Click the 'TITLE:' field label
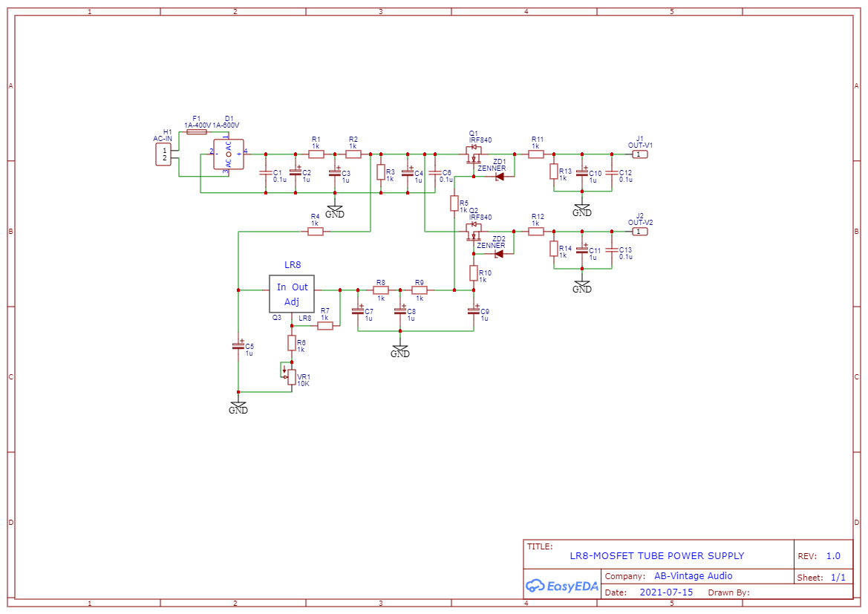The width and height of the screenshot is (868, 614). pyautogui.click(x=540, y=546)
